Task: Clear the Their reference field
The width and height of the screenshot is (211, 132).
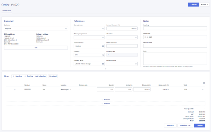Action: [x=103, y=46]
